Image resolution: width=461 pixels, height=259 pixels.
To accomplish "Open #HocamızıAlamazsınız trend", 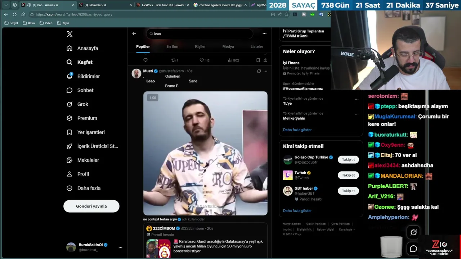I will [303, 88].
